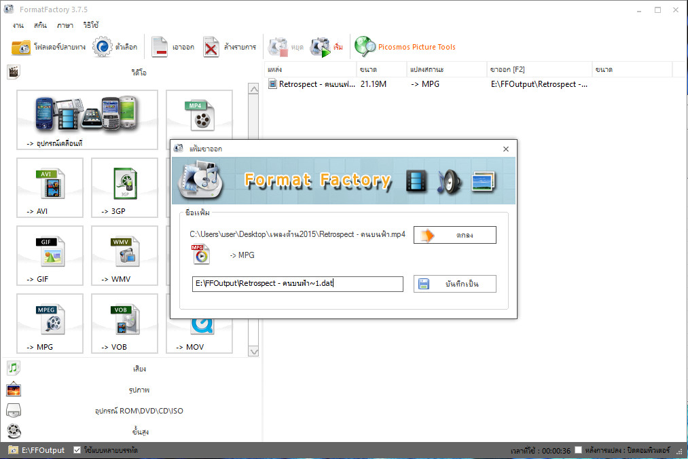Image resolution: width=688 pixels, height=459 pixels.
Task: Toggle the multi-thread checkbox in status bar
Action: pos(77,449)
